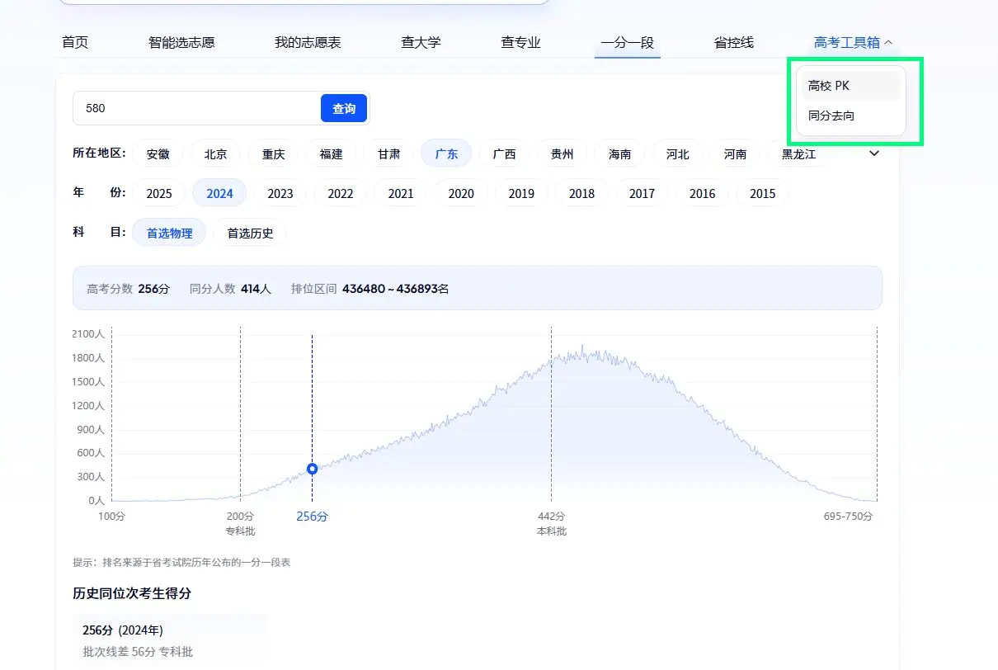Switch to the 智能选志愿 tab
This screenshot has height=670, width=998.
click(x=181, y=43)
